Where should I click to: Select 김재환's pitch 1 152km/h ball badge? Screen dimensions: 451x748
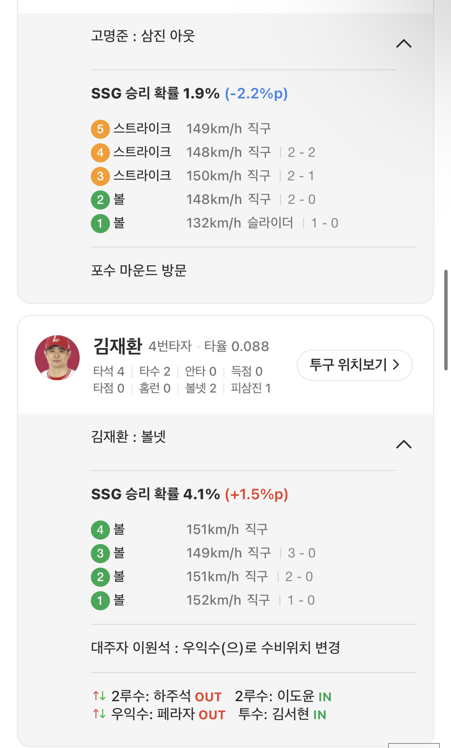[x=100, y=601]
